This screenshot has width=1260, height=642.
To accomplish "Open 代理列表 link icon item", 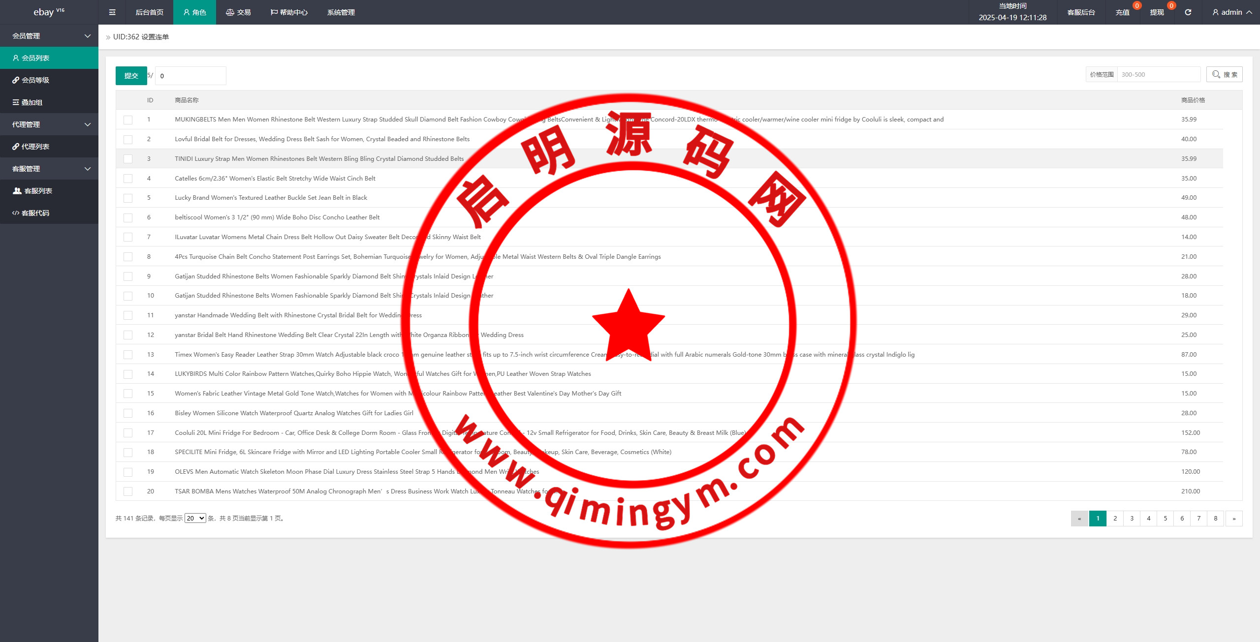I will coord(35,147).
